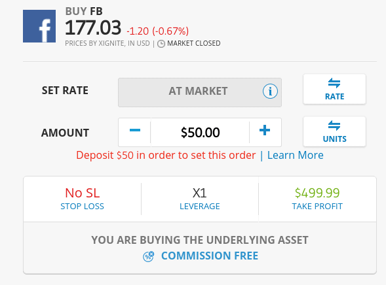386x285 pixels.
Task: Select the No SL value
Action: click(x=82, y=193)
